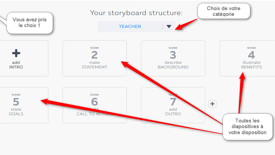Open the TEACHER category selector

point(130,27)
